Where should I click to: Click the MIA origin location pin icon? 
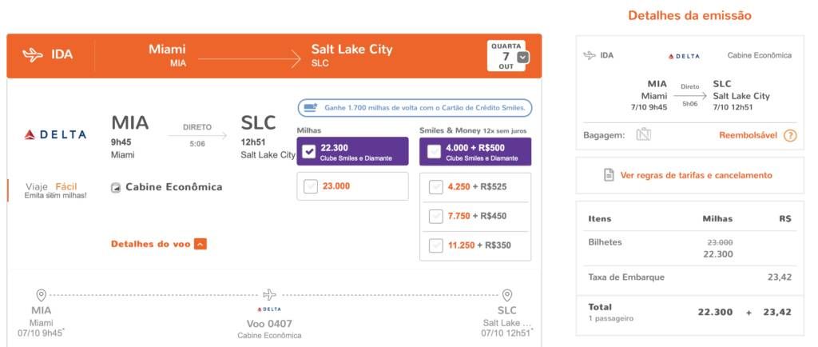click(42, 295)
